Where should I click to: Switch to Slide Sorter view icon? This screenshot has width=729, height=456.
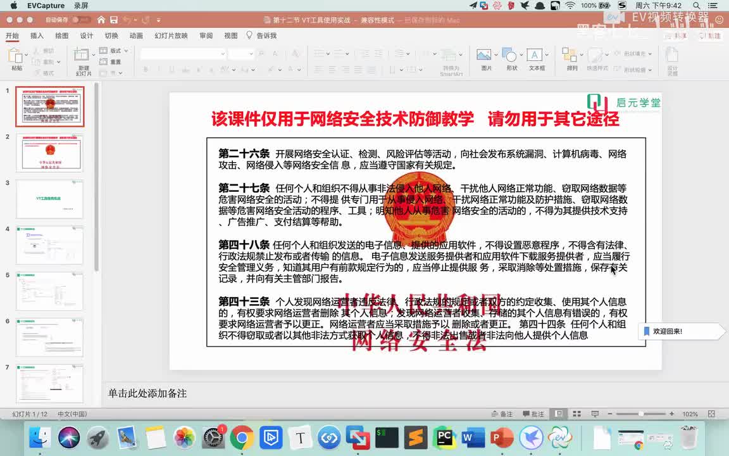click(x=576, y=414)
